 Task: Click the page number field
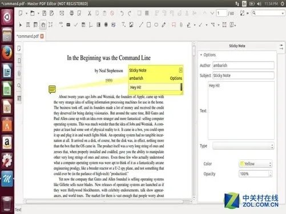pyautogui.click(x=221, y=13)
